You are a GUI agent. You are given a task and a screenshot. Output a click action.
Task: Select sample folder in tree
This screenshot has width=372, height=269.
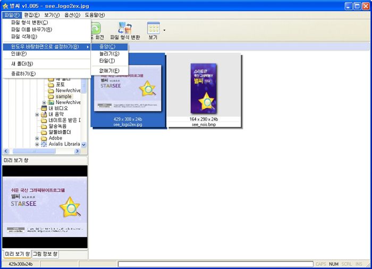pos(64,97)
